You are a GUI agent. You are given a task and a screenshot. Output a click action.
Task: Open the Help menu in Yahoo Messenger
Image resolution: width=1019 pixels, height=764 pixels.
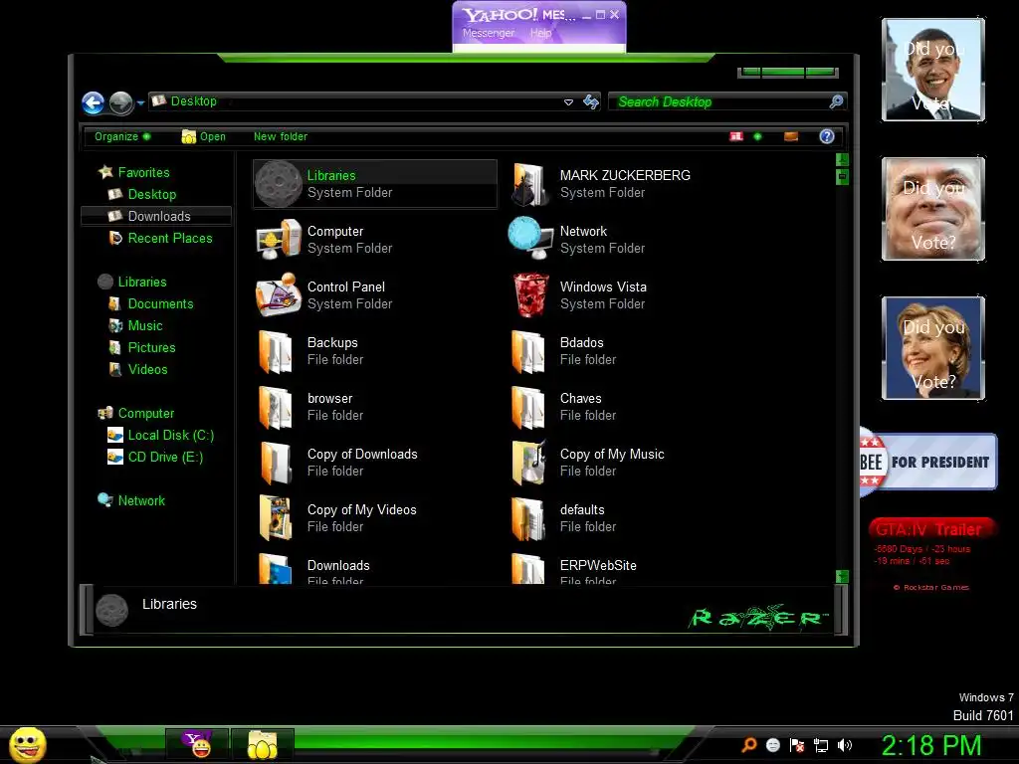(x=540, y=33)
